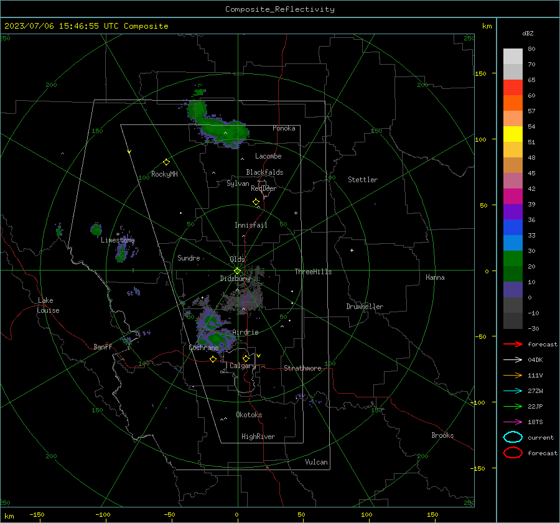Click the asterisk marker beside Limestone
The width and height of the screenshot is (560, 523).
[x=118, y=234]
